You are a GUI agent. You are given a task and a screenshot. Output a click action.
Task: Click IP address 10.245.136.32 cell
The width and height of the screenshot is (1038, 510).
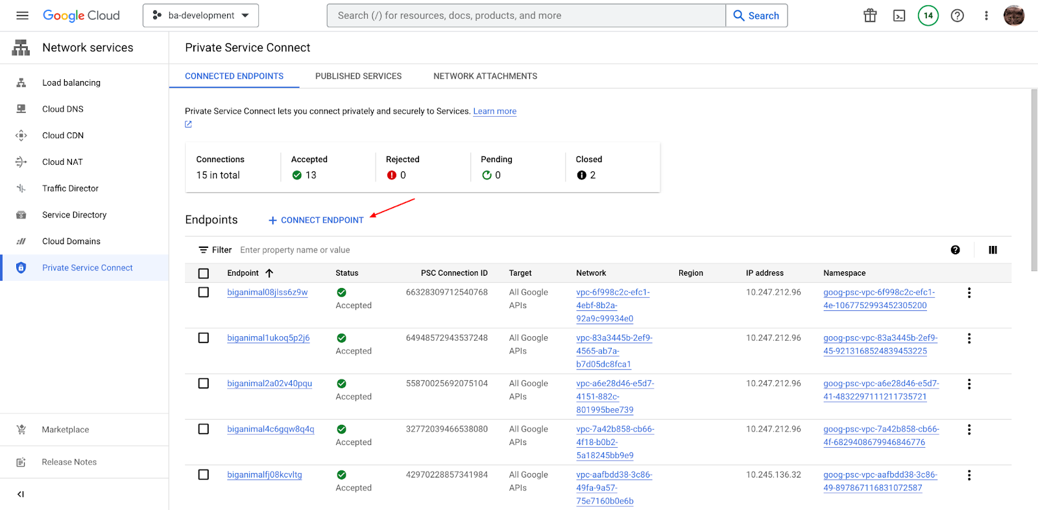click(x=773, y=475)
